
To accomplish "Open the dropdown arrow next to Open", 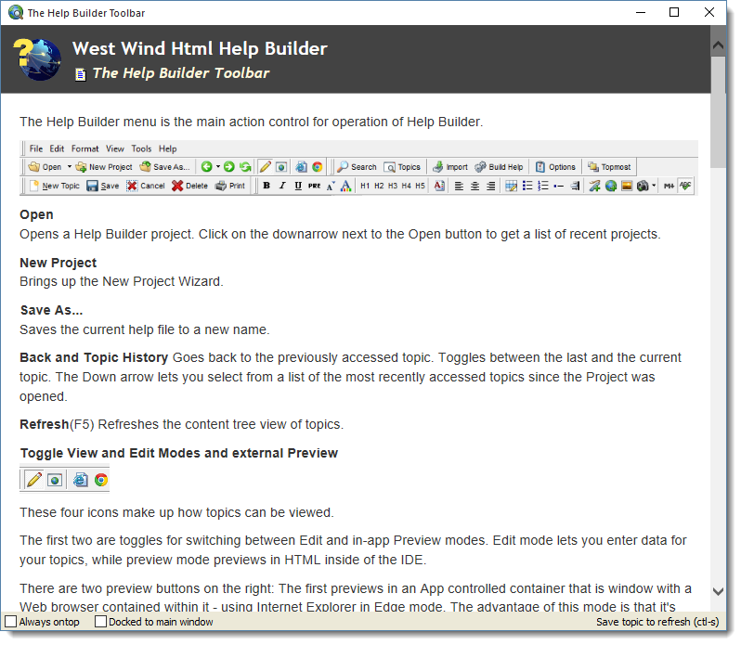I will [x=70, y=167].
